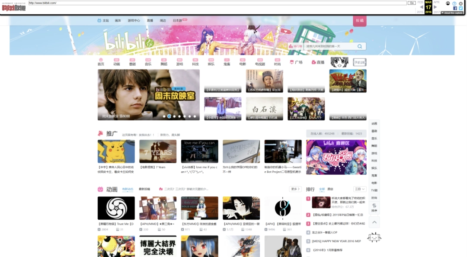This screenshot has height=257, width=467.
Task: Click the 动画 section TV icon
Action: tap(100, 190)
